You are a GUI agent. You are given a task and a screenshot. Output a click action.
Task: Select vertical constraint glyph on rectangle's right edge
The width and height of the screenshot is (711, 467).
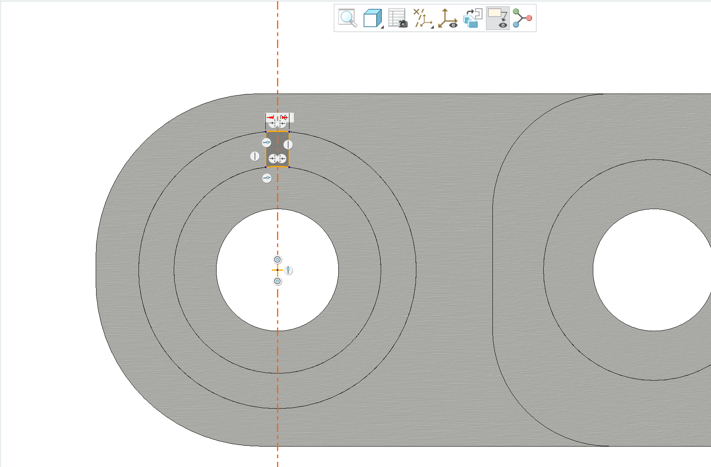tap(288, 145)
